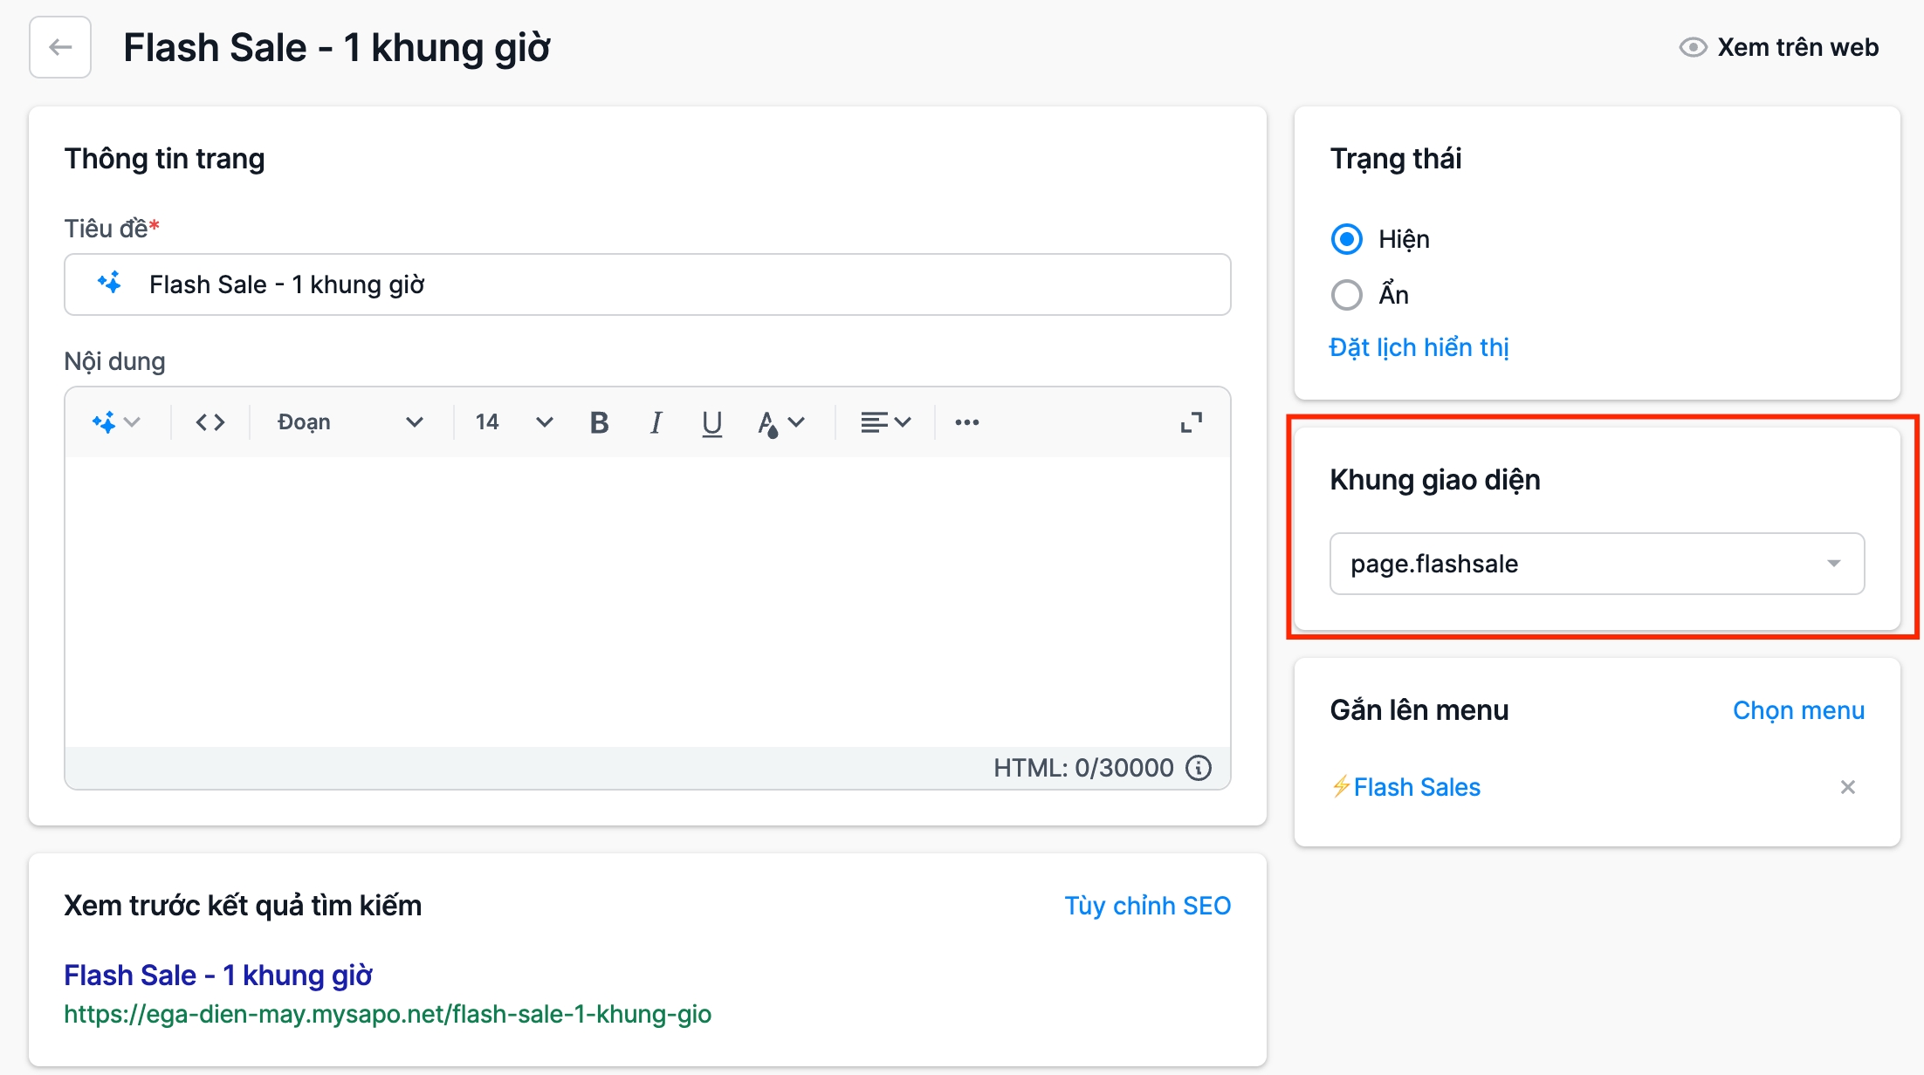Viewport: 1924px width, 1075px height.
Task: Click the AI sparkle icon in title field
Action: (110, 284)
